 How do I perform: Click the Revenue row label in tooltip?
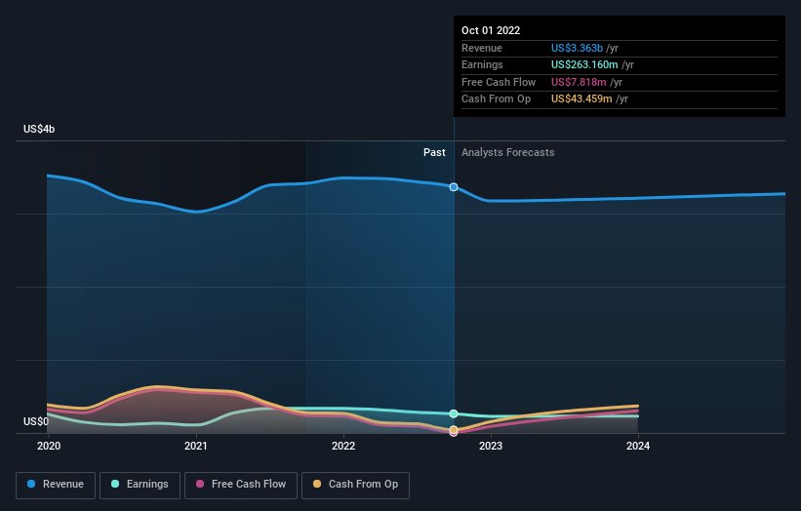pos(482,48)
